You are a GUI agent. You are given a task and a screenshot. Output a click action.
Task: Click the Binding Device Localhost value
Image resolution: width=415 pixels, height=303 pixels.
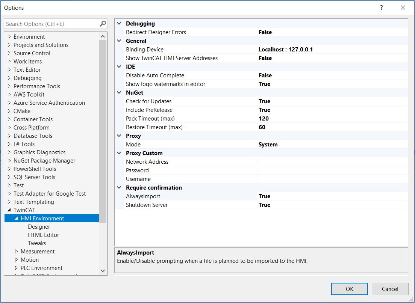coord(286,50)
